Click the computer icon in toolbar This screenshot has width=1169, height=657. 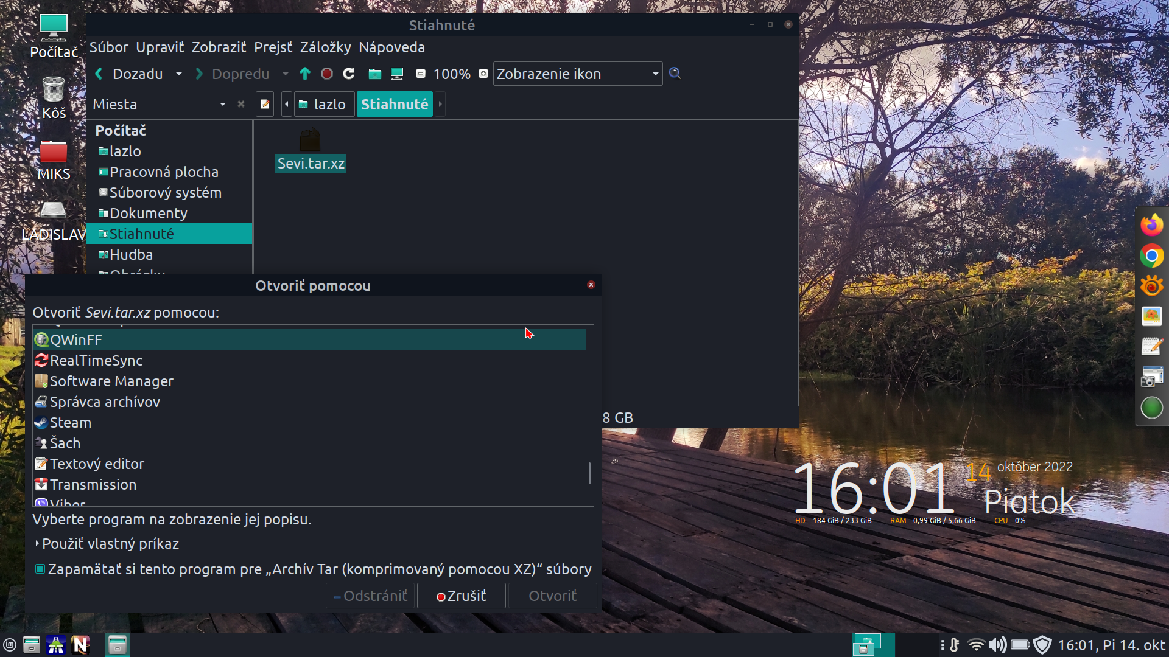(x=397, y=74)
